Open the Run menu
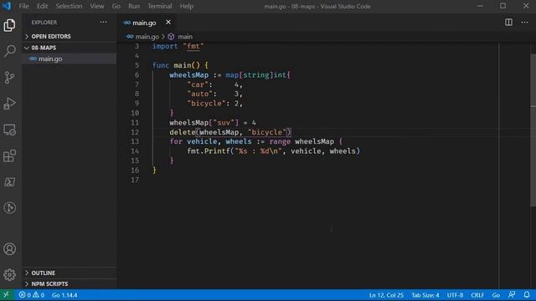Viewport: 536px width, 301px height. pos(134,6)
